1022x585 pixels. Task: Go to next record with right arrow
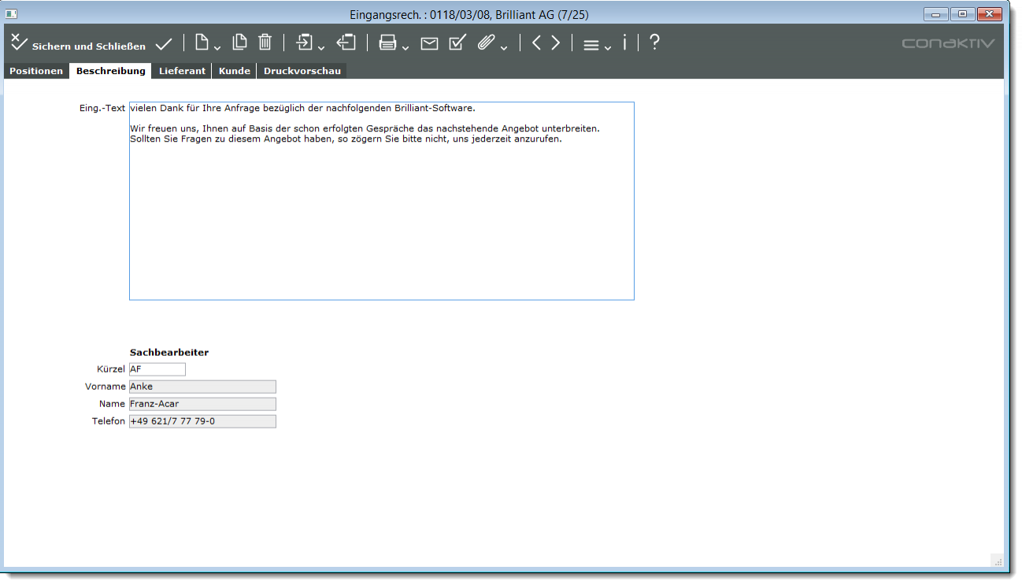556,43
